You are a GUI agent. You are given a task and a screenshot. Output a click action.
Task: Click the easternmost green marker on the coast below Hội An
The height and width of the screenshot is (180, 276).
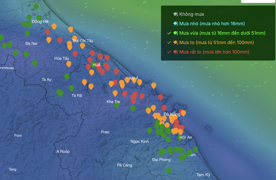click(x=195, y=149)
